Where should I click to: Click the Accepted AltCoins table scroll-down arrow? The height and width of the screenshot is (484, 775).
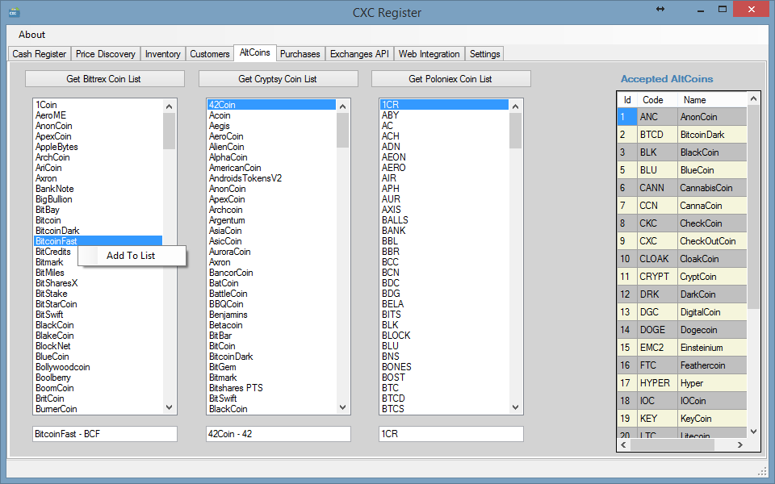coord(753,431)
